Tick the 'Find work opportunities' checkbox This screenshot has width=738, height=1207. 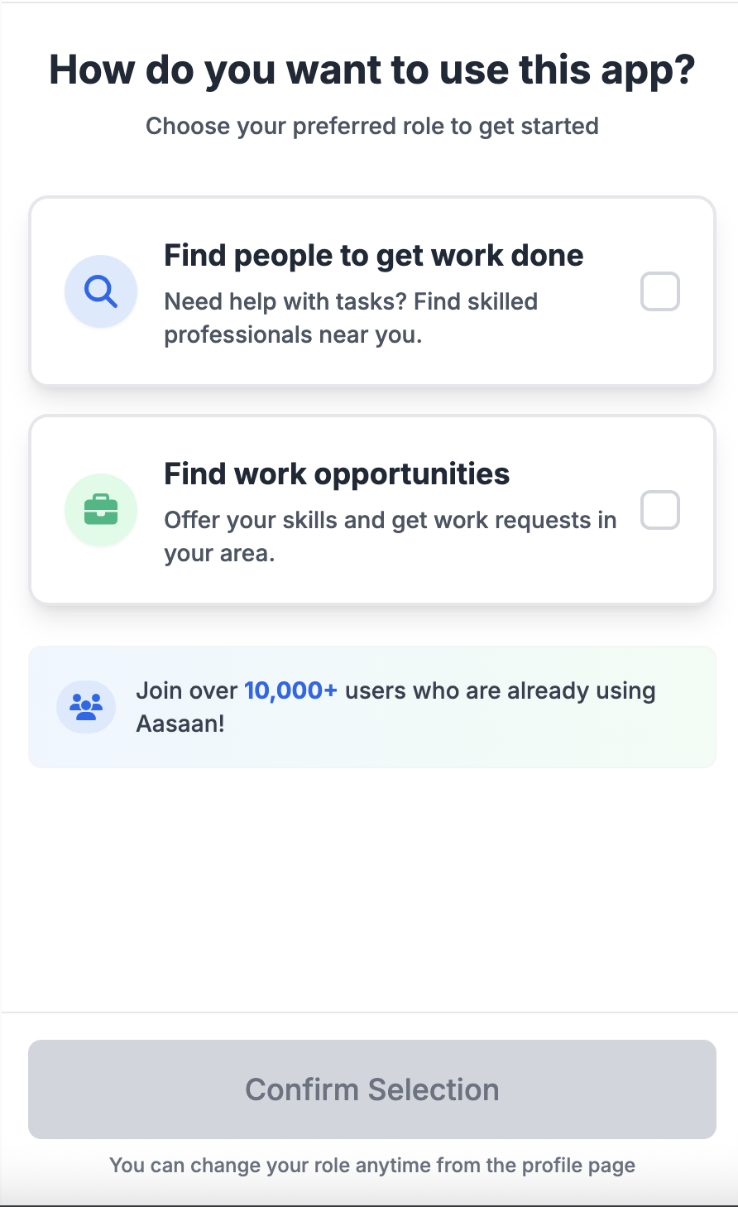coord(660,510)
